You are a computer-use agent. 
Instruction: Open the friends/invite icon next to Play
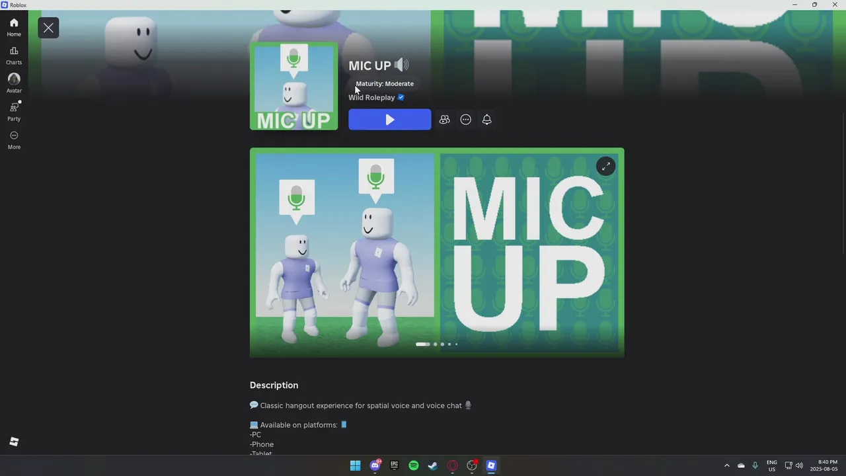point(444,120)
